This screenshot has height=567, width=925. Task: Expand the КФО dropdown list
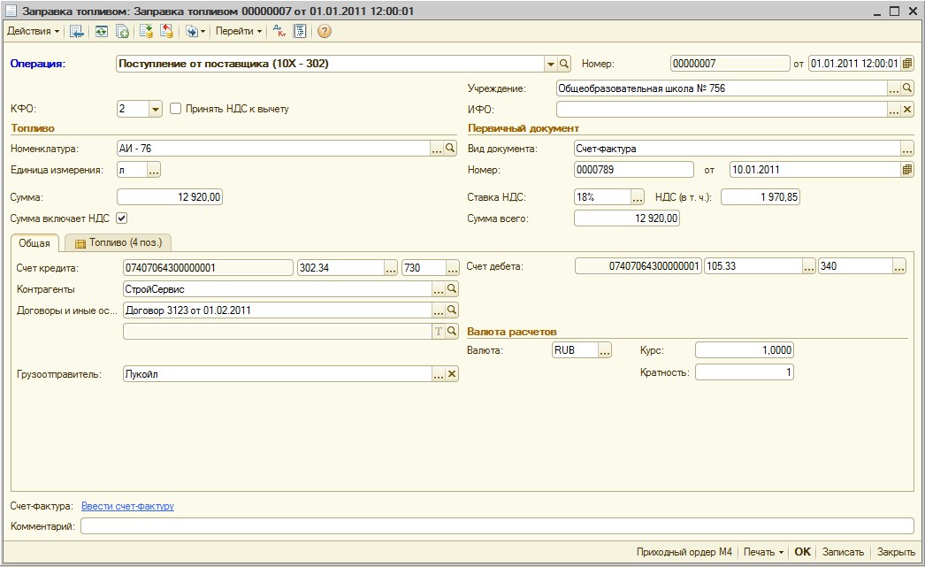tap(156, 109)
